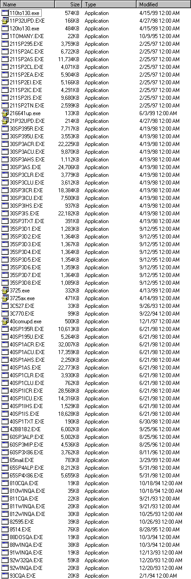Sort list by Type column header
The width and height of the screenshot is (191, 579).
[110, 4]
